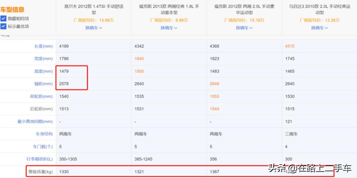Click the 车型信息 heading
357x178 pixels.
click(x=12, y=10)
